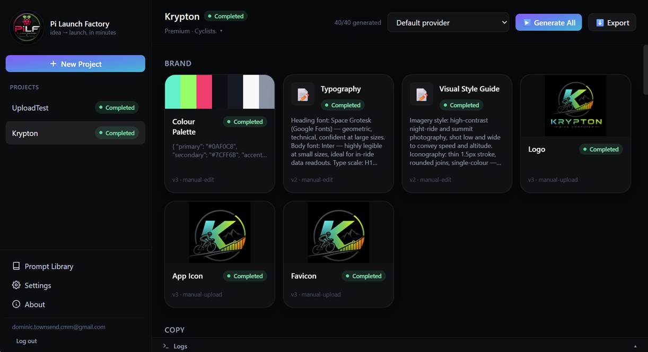This screenshot has width=648, height=352.
Task: Click the Colour Palette card title
Action: (184, 127)
